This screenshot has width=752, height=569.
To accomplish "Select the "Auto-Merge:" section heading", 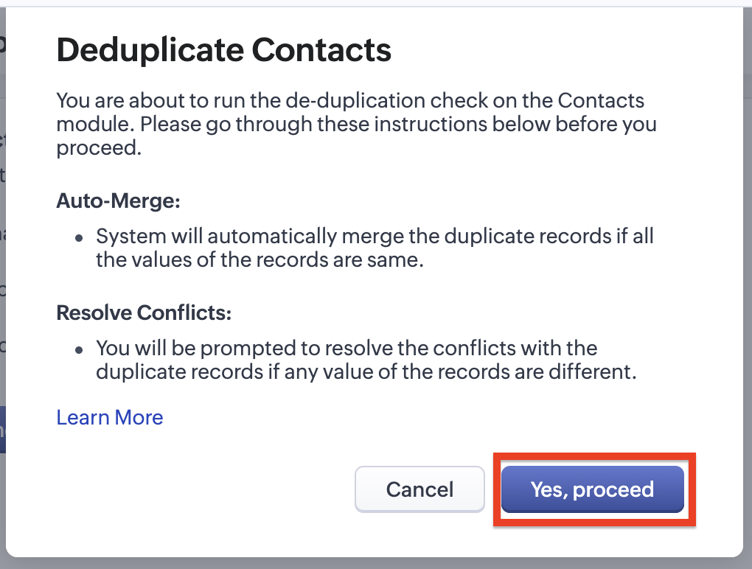I will (119, 201).
